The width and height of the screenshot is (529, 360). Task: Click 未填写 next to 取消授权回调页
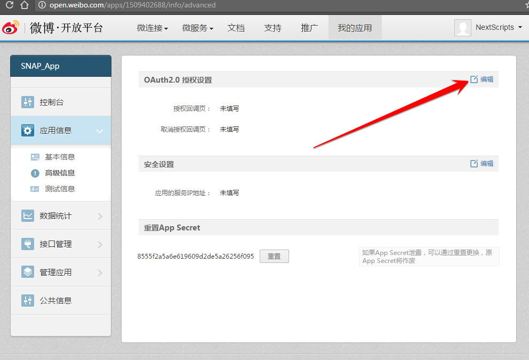[229, 130]
